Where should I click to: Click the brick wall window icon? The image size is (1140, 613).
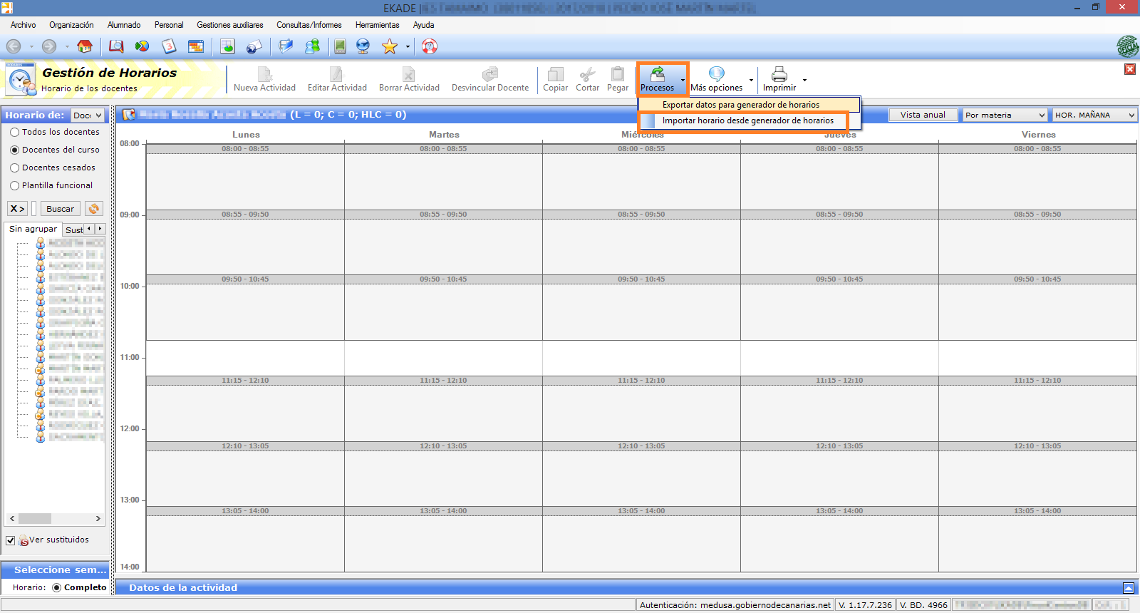(x=196, y=46)
